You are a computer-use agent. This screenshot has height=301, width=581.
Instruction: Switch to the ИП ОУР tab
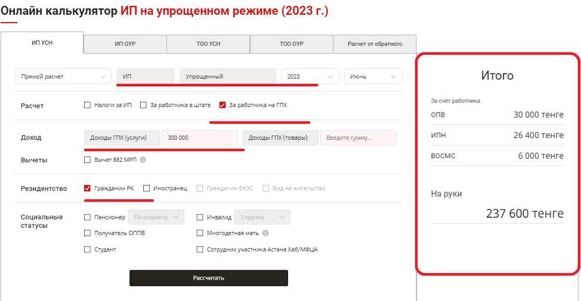(125, 44)
